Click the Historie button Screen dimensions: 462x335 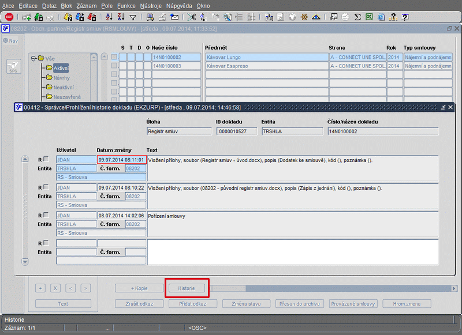[186, 288]
